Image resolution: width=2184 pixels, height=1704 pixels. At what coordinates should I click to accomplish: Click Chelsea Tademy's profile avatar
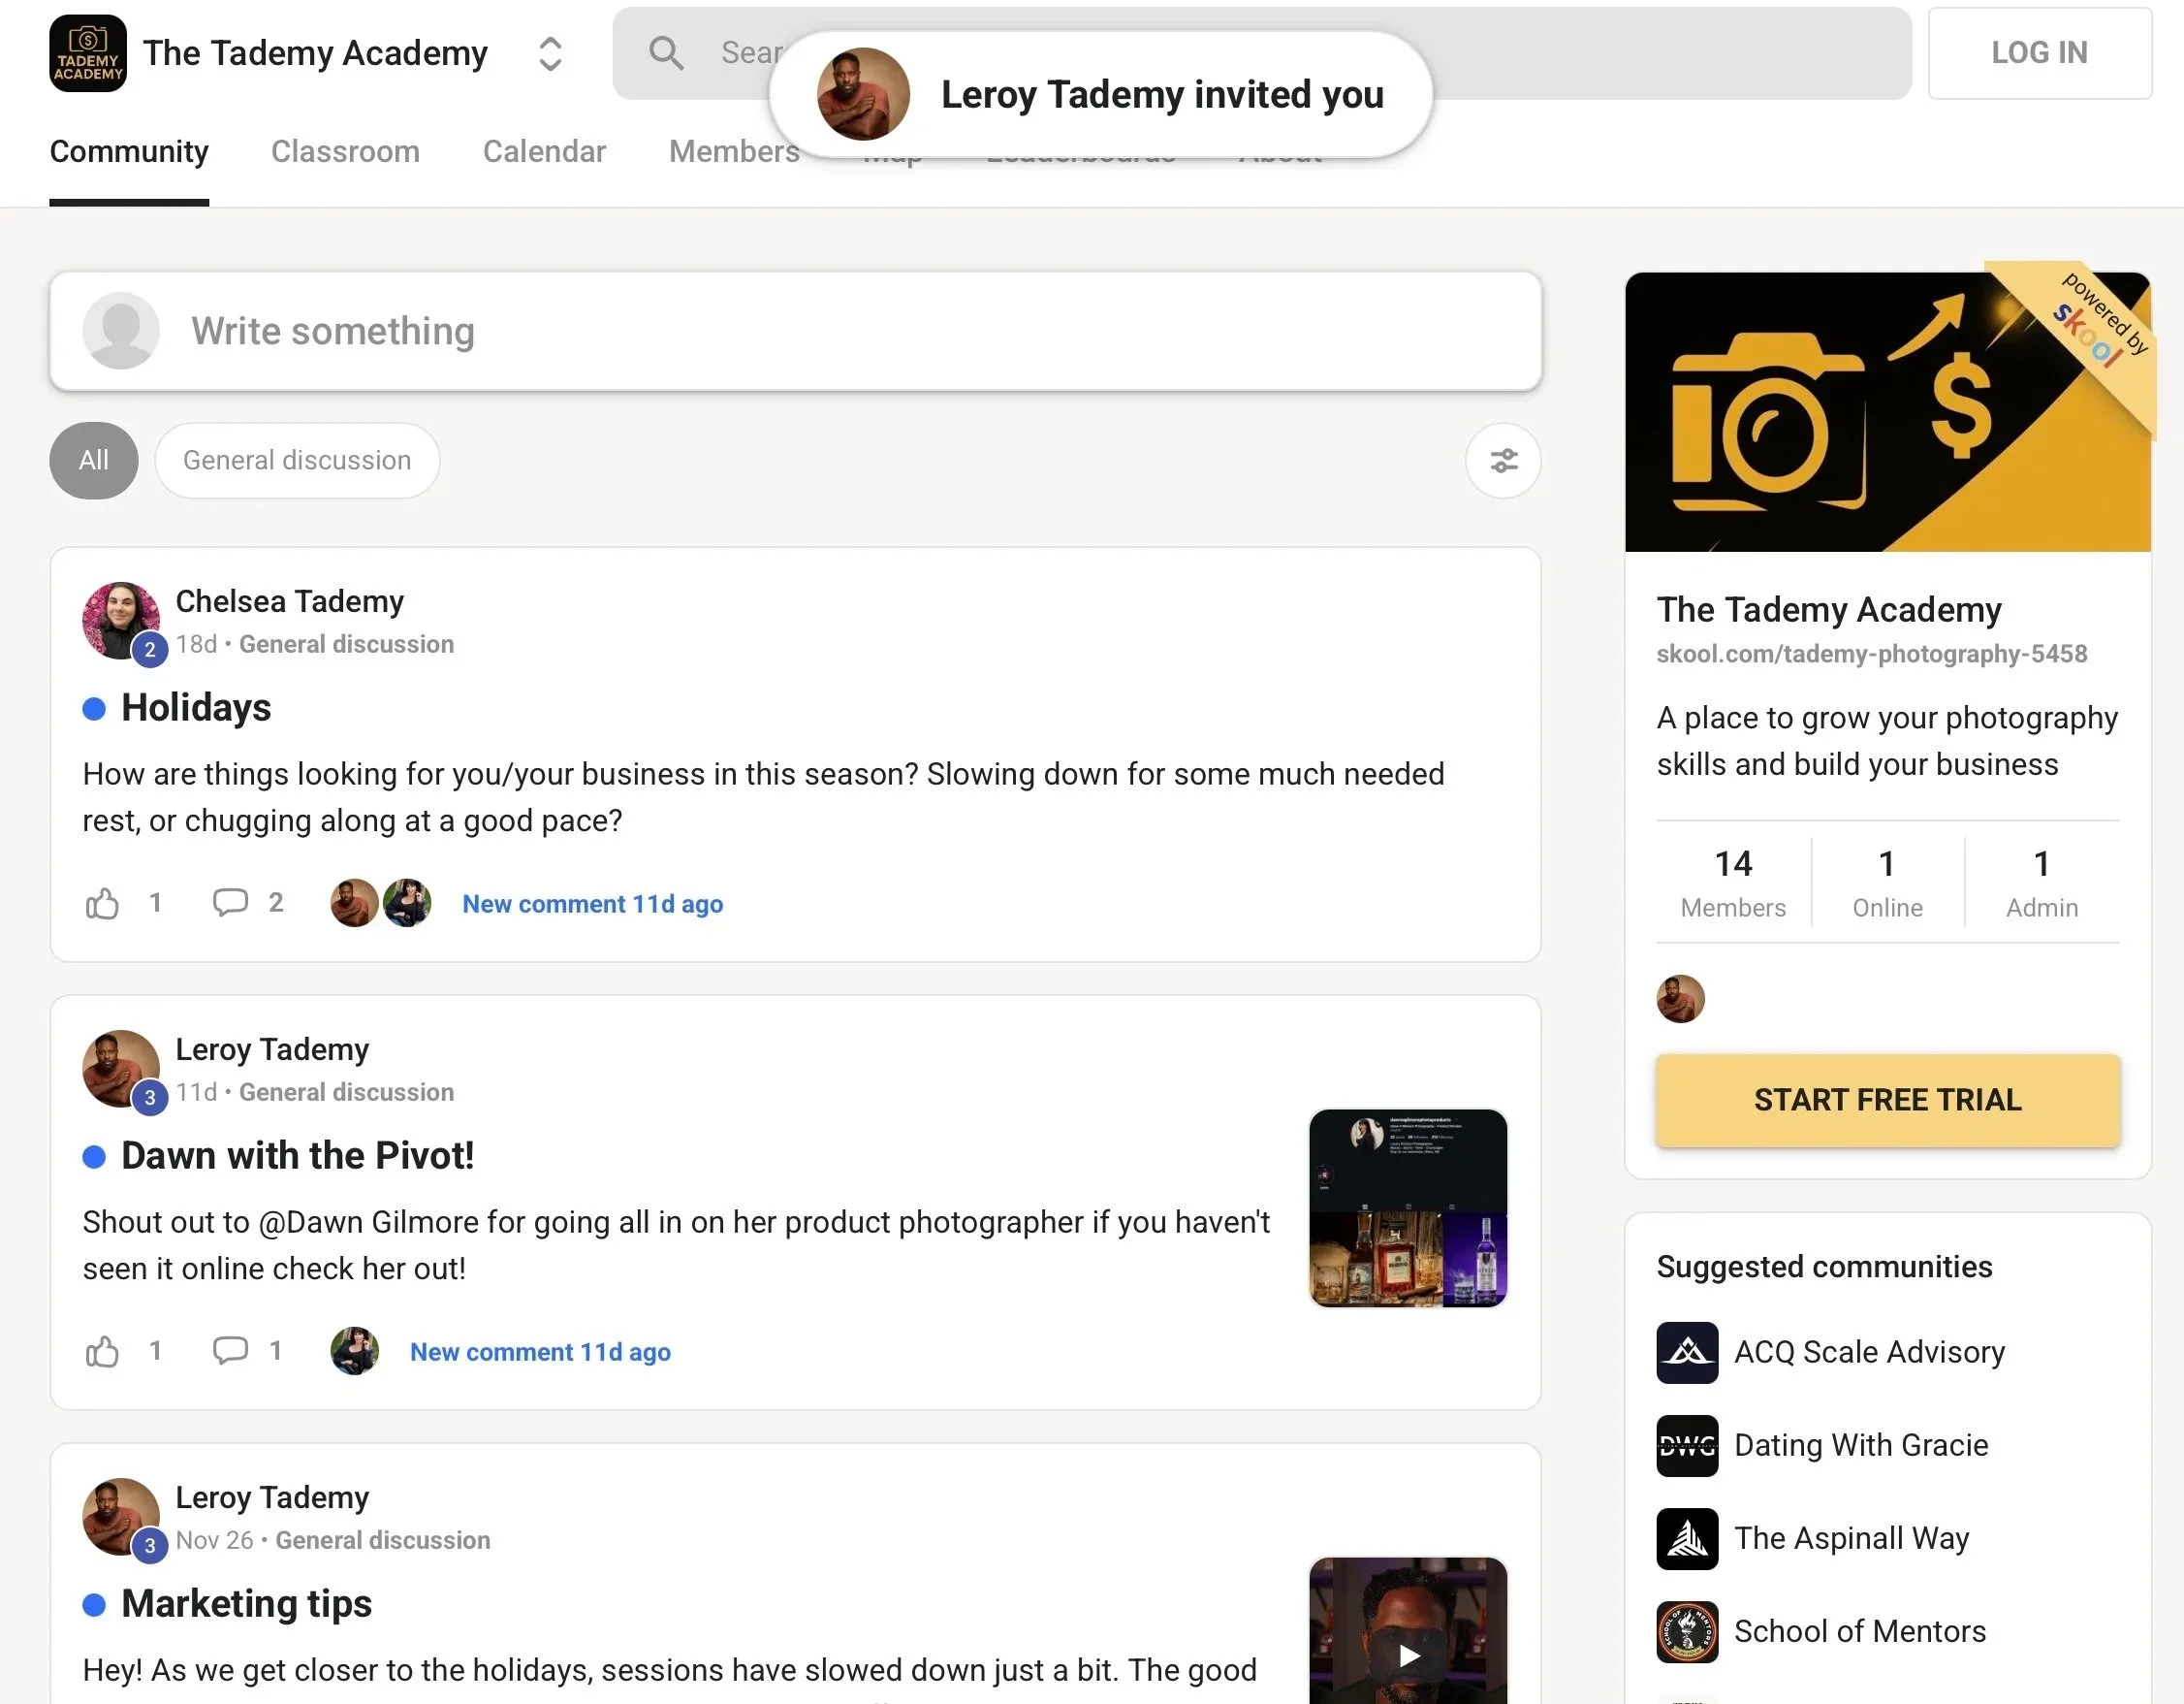120,621
